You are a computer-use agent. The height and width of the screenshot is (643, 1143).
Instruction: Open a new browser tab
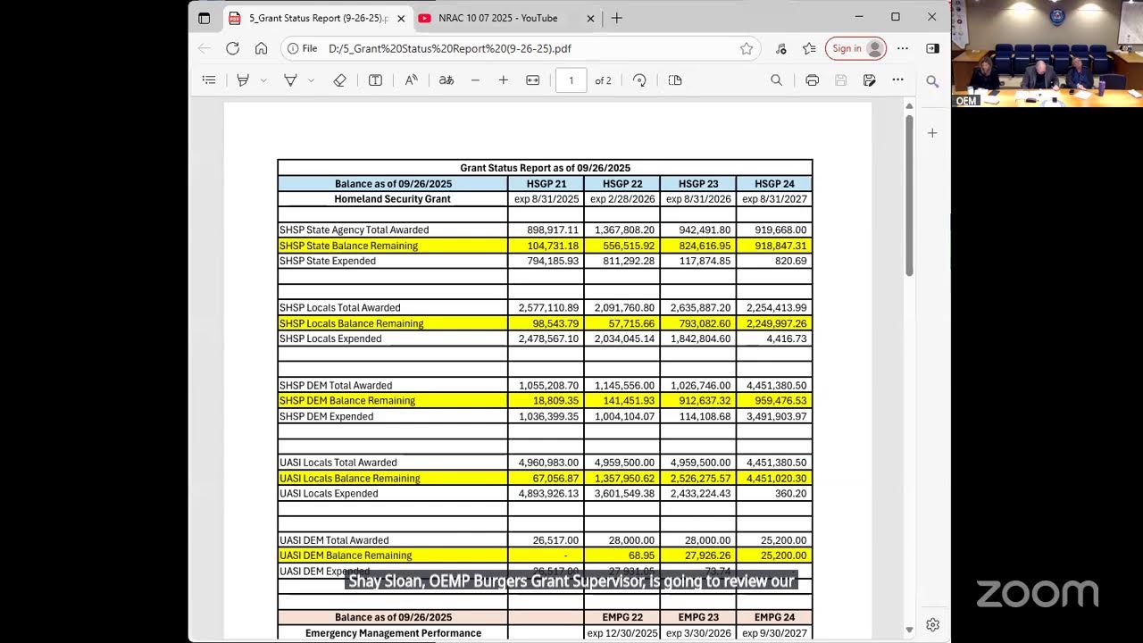tap(617, 18)
